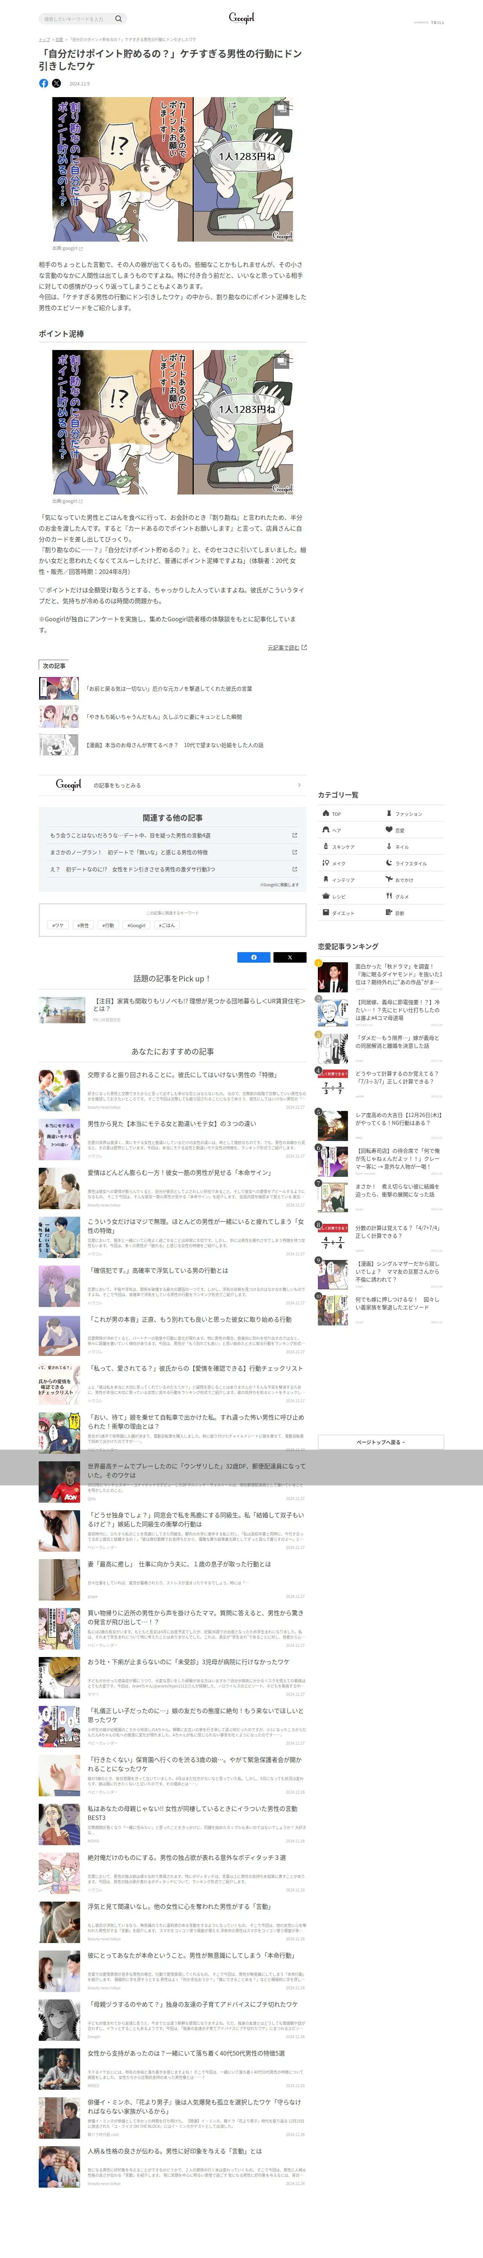Viewport: 483px width, 2258px height.
Task: Click the blue Facebook share button below keywords
Action: tap(254, 957)
